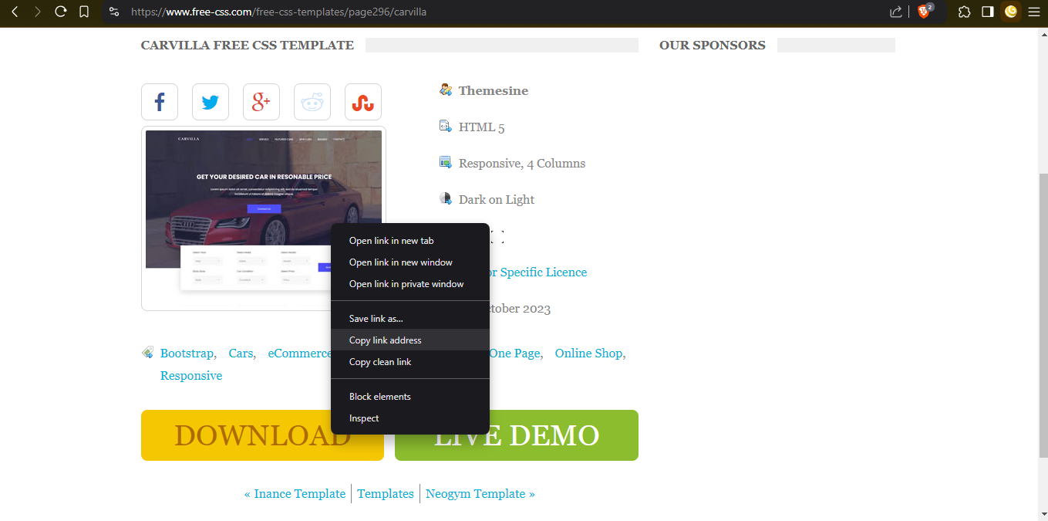Share on StumbleUpon icon

click(x=363, y=102)
